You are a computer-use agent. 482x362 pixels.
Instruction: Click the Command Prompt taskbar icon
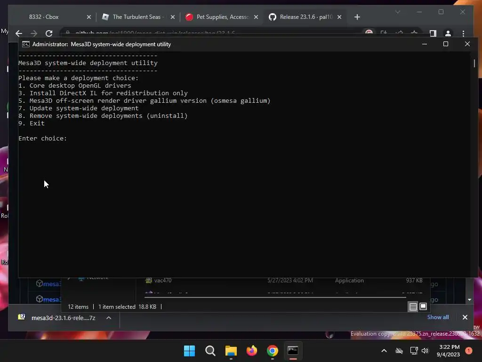pos(293,351)
